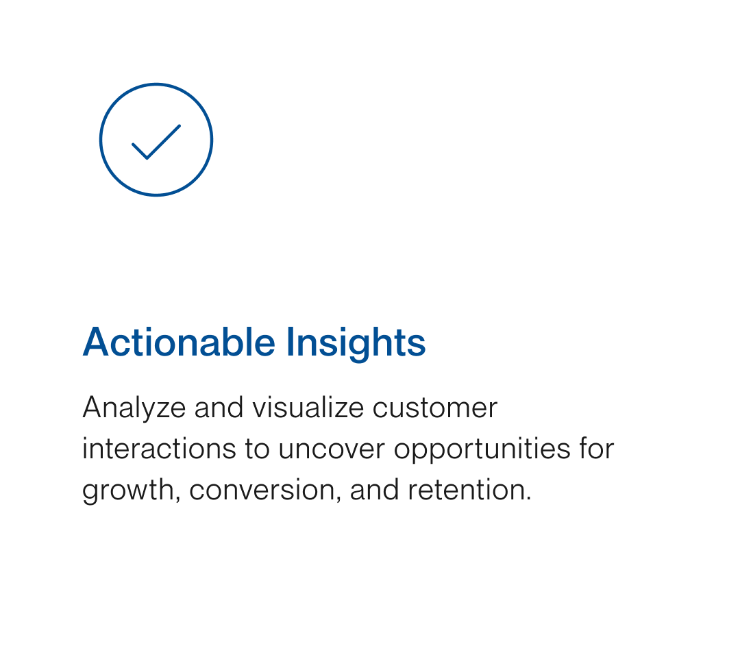Image resolution: width=740 pixels, height=670 pixels.
Task: Click the word "customer" ending the first line
Action: 435,408
